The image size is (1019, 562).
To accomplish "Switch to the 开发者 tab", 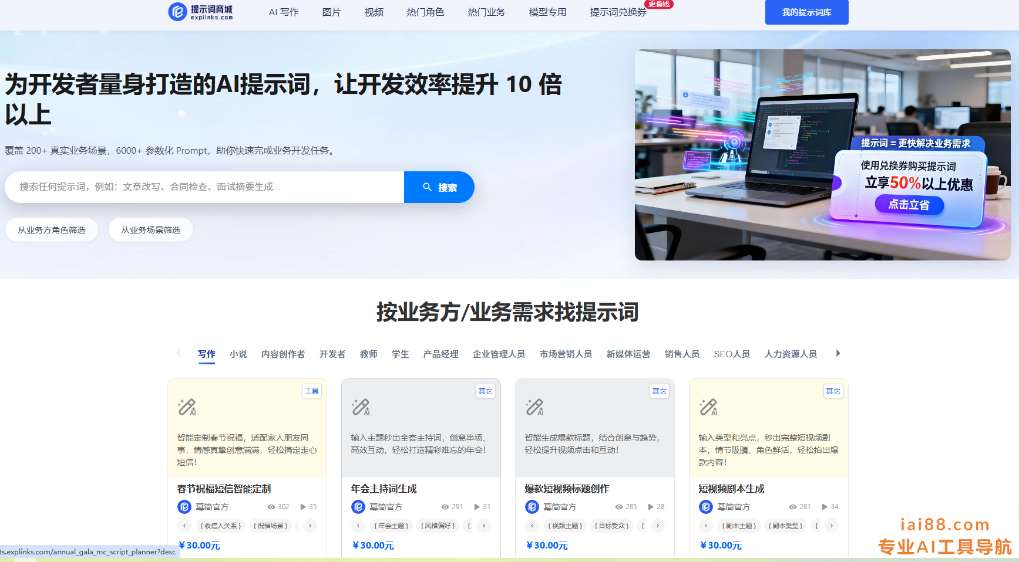I will coord(332,354).
